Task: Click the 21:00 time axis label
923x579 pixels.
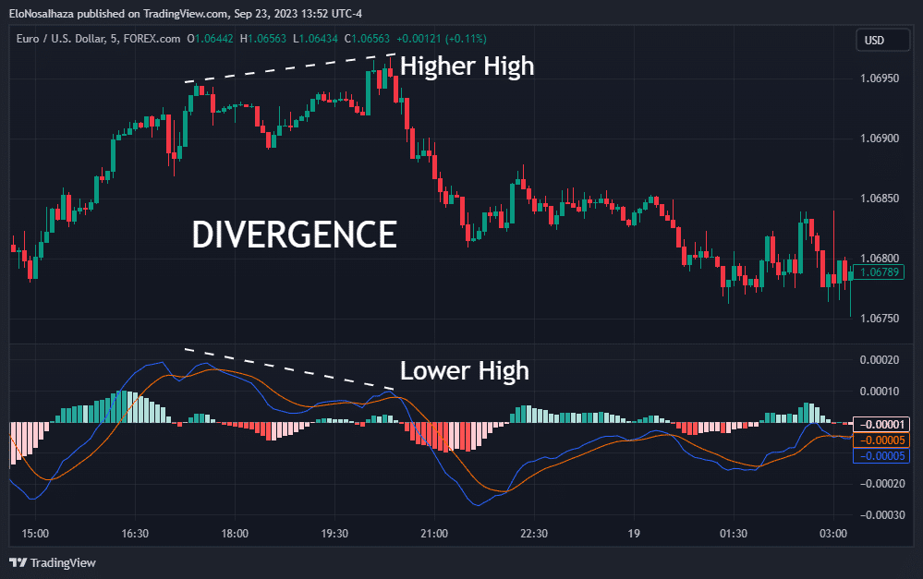Action: coord(434,534)
